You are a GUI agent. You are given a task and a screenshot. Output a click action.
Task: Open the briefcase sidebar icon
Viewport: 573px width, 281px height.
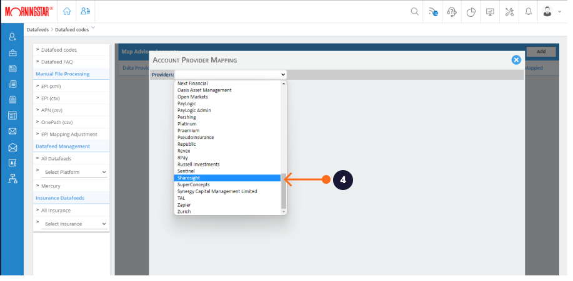12,53
